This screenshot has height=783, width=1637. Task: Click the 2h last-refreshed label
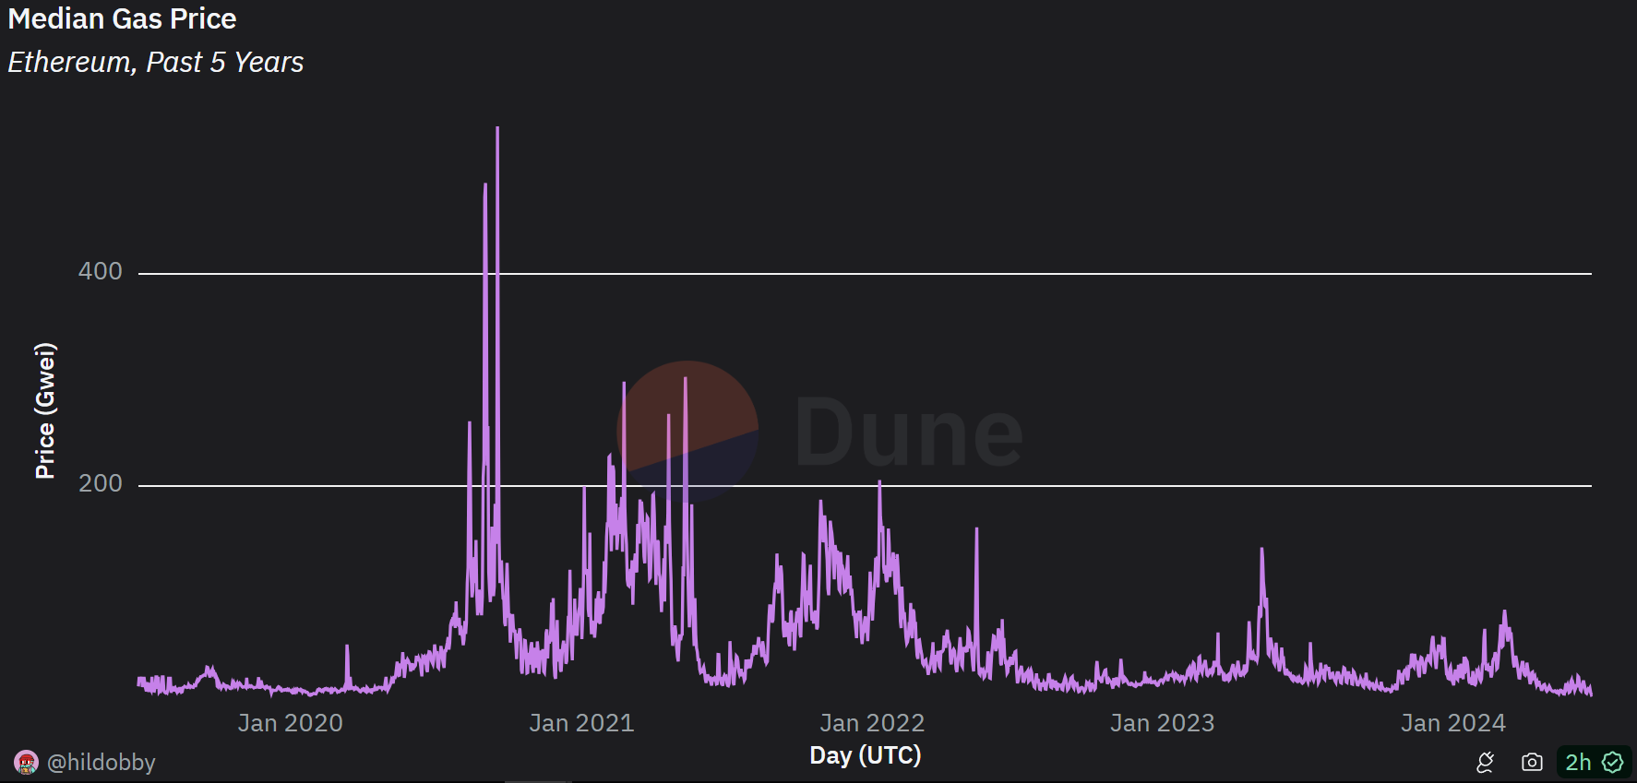point(1578,763)
